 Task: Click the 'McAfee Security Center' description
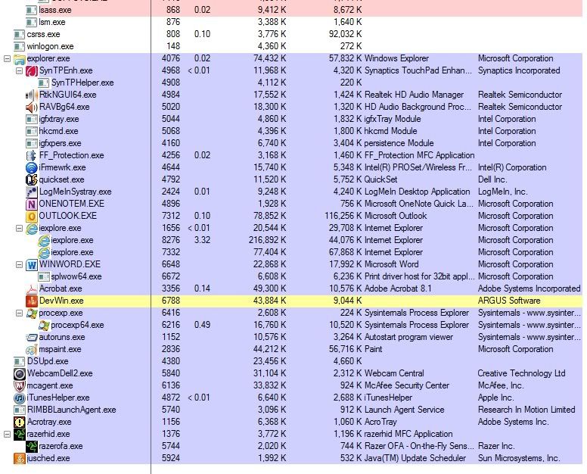coord(407,385)
